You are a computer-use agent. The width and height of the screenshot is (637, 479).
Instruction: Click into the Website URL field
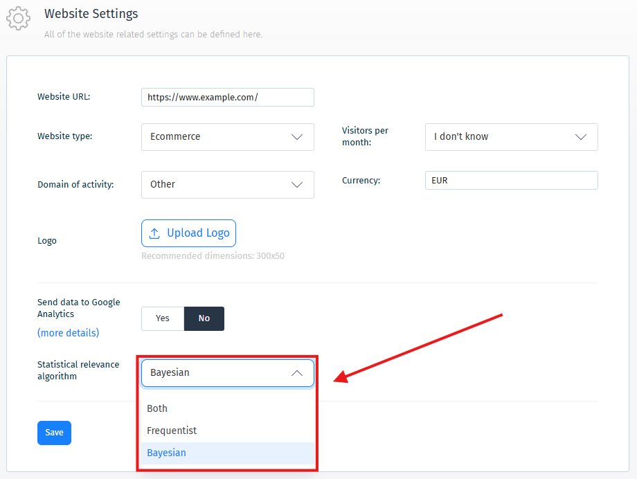coord(227,98)
